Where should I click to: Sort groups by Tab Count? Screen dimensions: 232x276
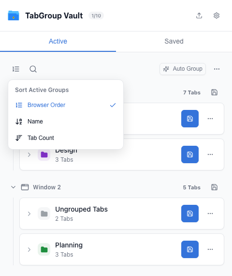point(66,138)
